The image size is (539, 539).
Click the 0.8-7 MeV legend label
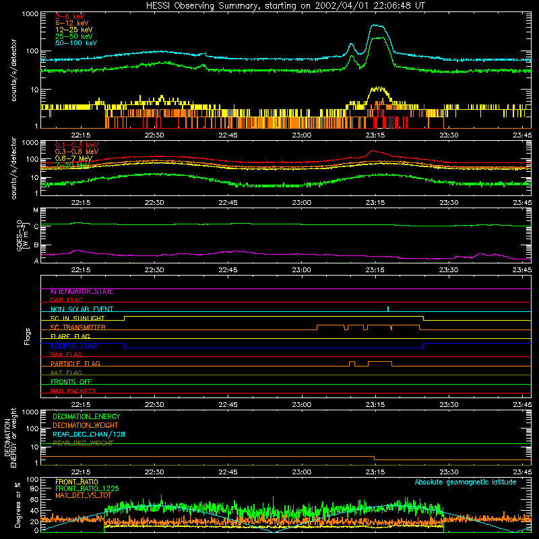coord(73,158)
